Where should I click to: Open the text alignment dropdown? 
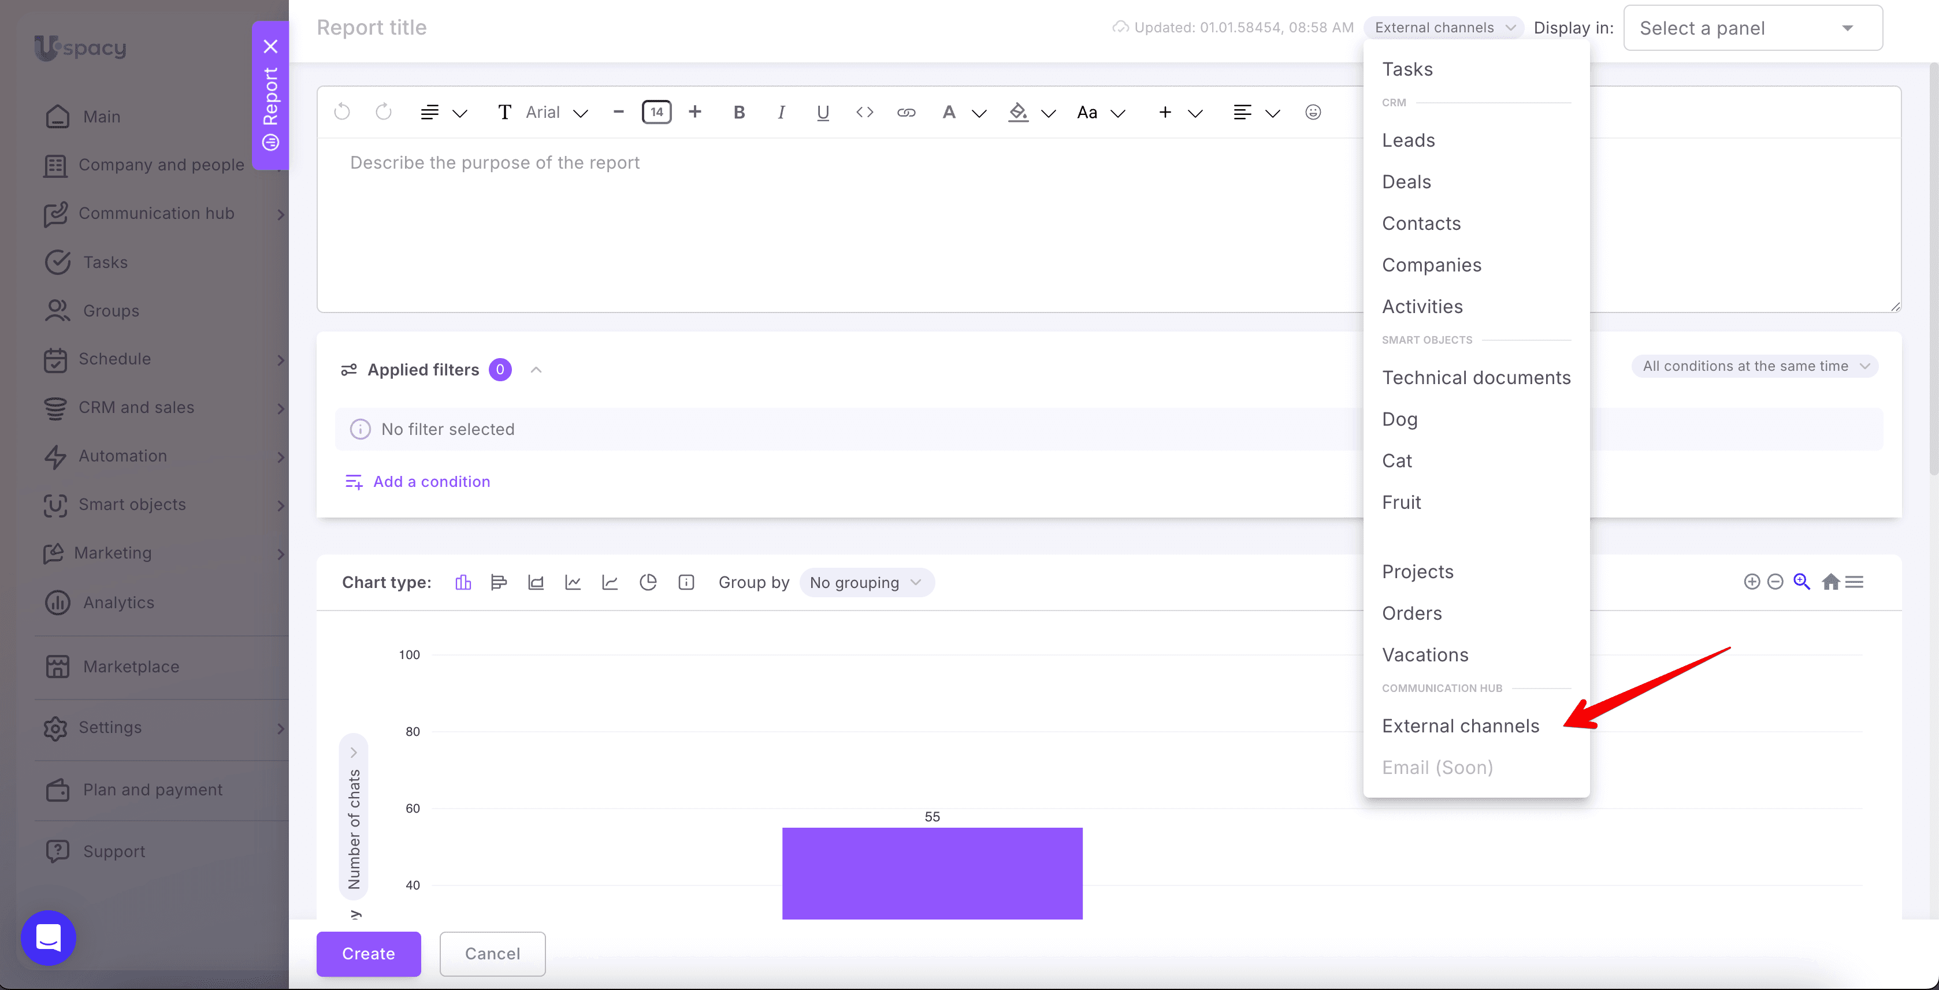click(1257, 112)
